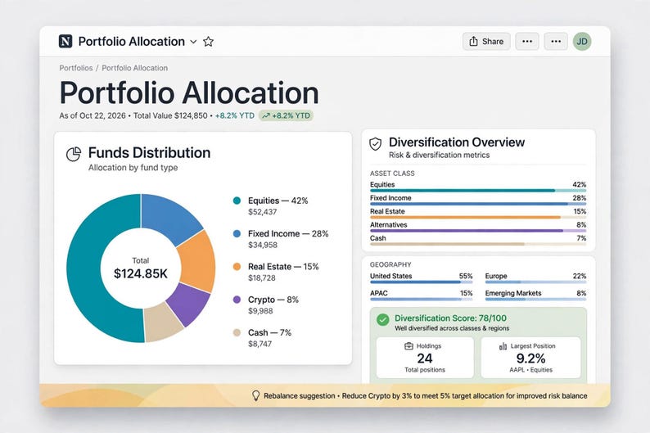Open the JD user avatar menu

tap(582, 42)
